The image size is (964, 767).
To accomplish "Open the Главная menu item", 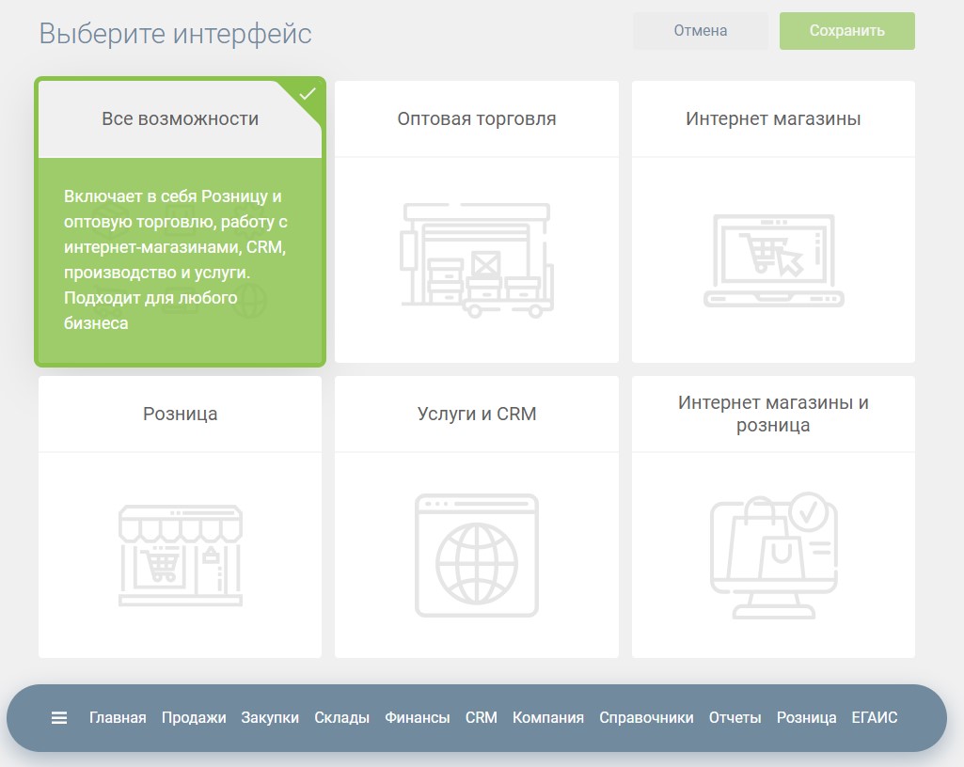I will point(118,717).
